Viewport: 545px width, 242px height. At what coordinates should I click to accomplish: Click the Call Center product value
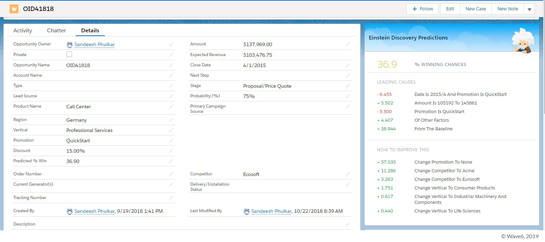pos(78,107)
